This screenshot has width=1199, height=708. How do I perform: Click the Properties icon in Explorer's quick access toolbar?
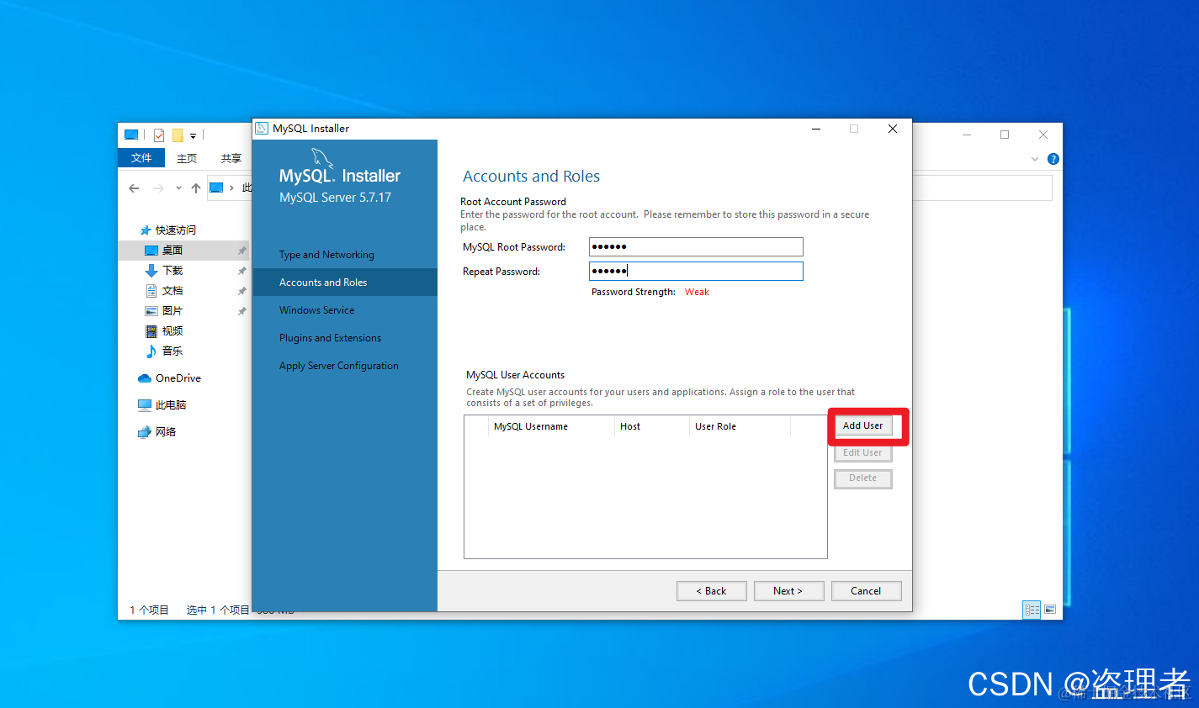pos(159,135)
